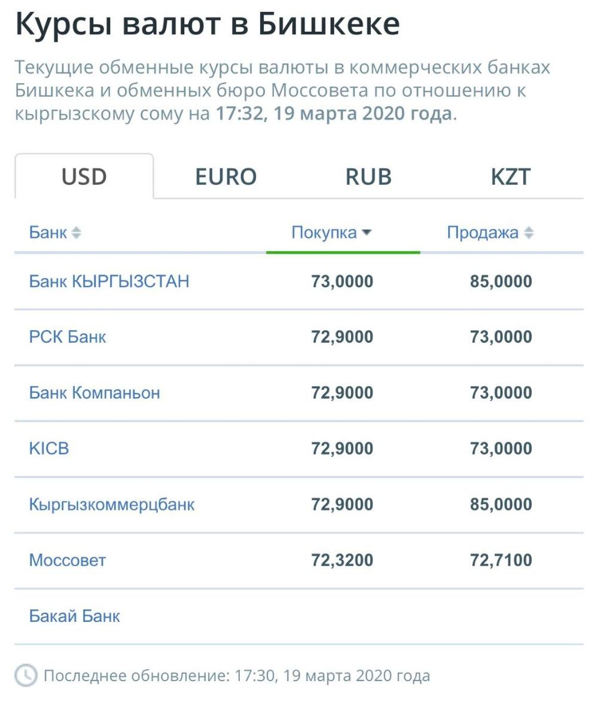Open the Кыргызкоммерцбанк link

tap(112, 504)
